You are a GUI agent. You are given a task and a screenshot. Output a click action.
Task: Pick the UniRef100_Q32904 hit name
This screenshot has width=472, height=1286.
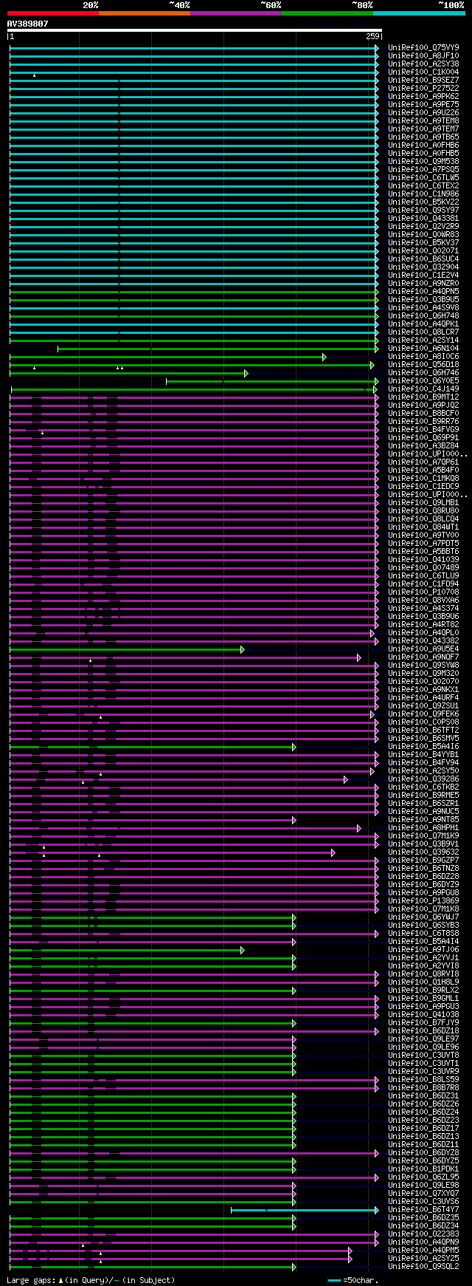[423, 267]
